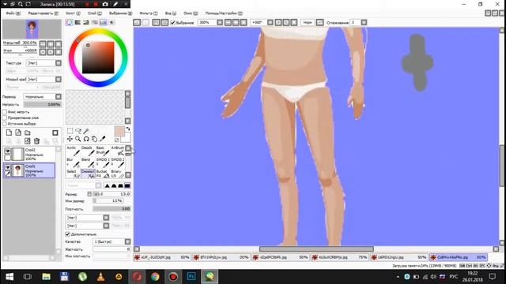Delete the current layer with trash icon
Screen dimensions: 506x284
pos(37,141)
